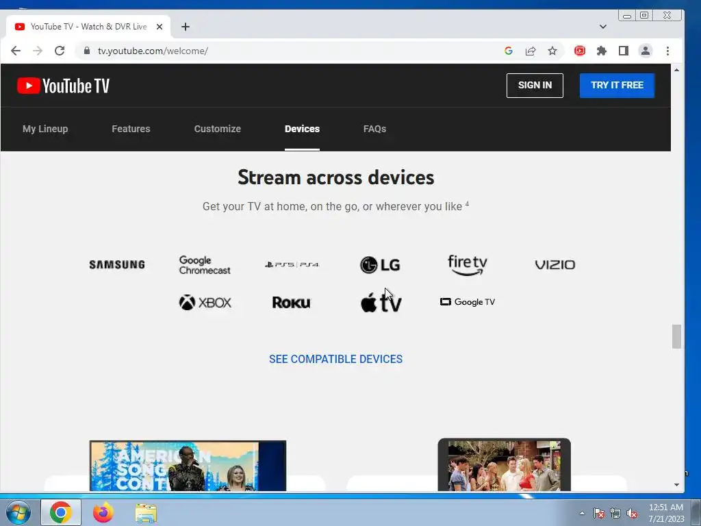
Task: Click the scrollbar up arrow
Action: tap(676, 71)
